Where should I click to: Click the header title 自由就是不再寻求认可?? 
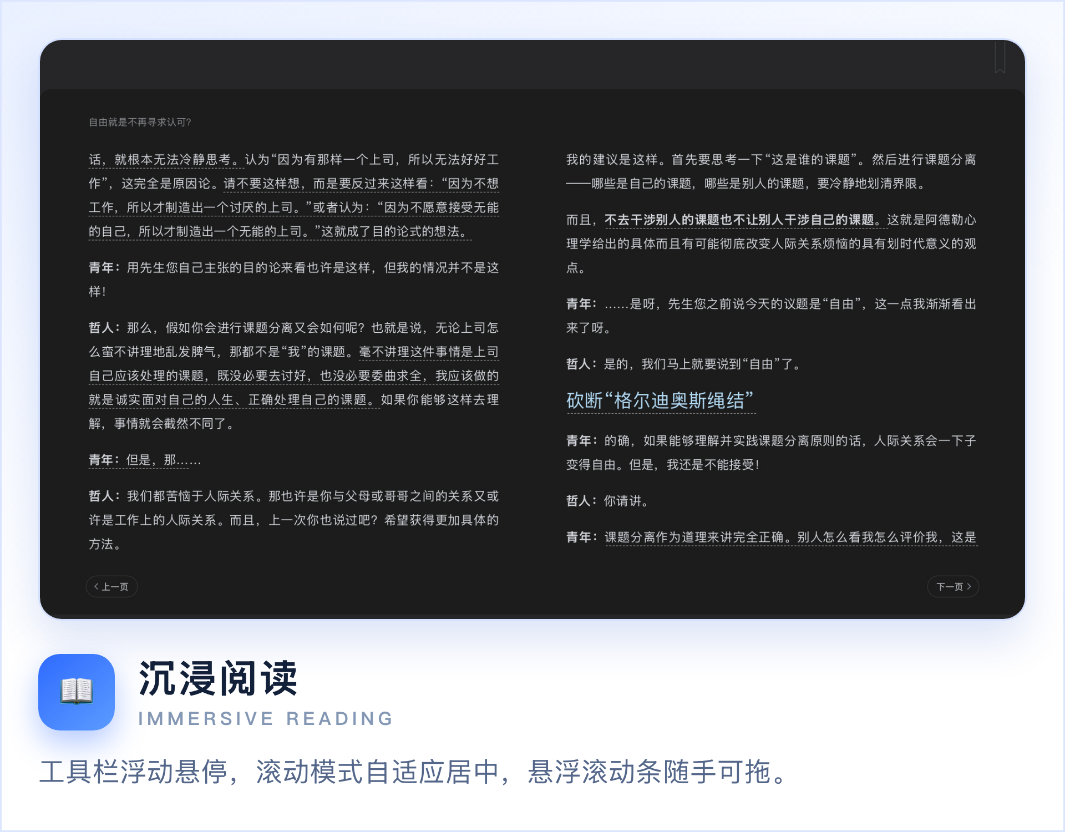pos(140,122)
